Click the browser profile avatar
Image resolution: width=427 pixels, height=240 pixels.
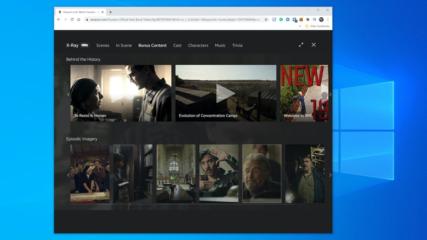(x=321, y=19)
